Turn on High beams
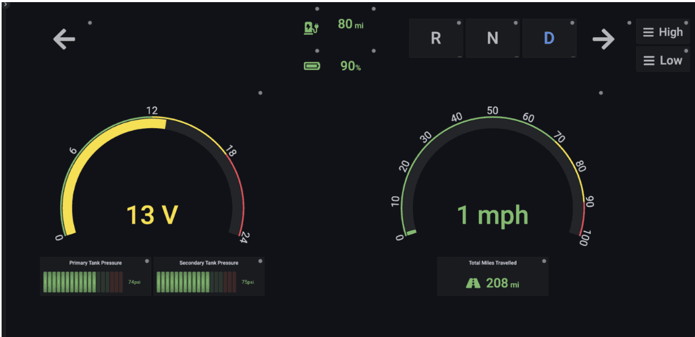 coord(663,32)
